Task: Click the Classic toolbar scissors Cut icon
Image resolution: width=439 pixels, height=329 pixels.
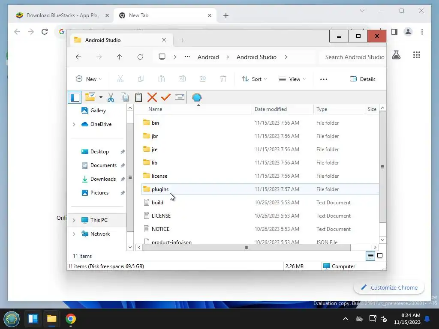Action: pyautogui.click(x=111, y=97)
